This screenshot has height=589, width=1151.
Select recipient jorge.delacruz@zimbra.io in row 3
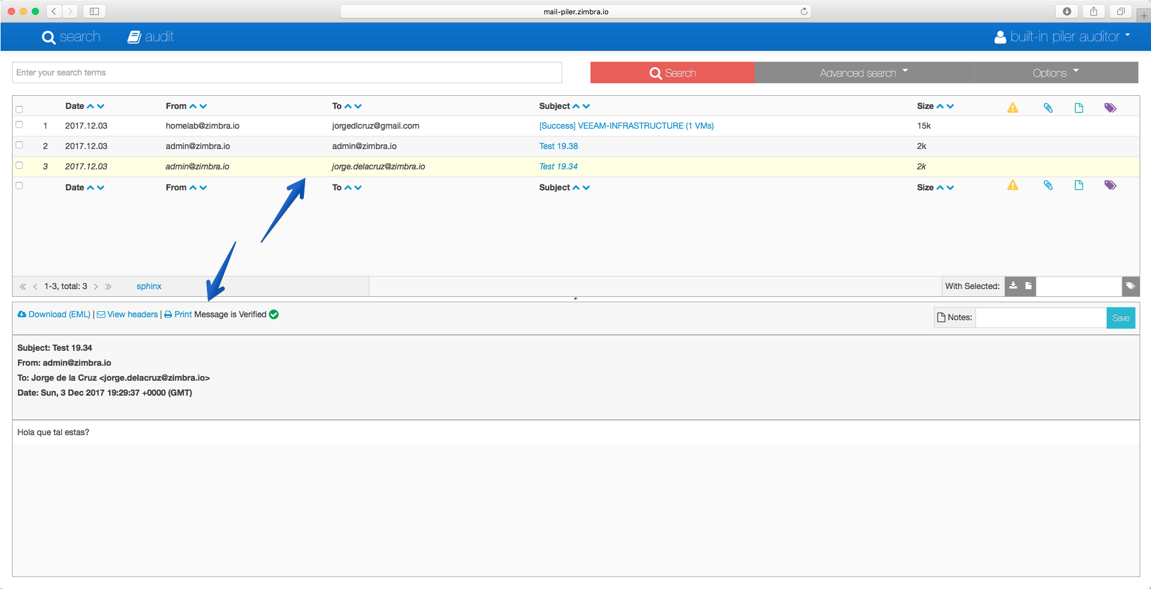pos(378,166)
